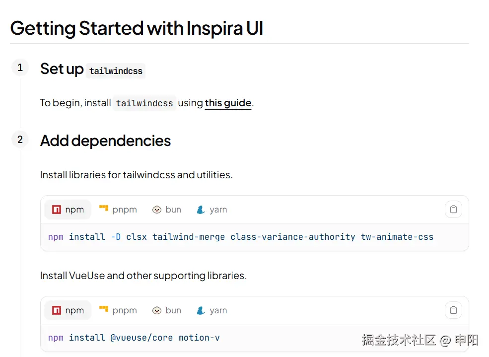Open the "this guide" link

(228, 103)
